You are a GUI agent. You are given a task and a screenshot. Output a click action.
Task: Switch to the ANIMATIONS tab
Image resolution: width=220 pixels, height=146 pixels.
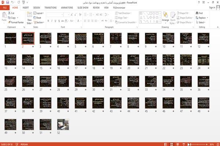pos(67,8)
